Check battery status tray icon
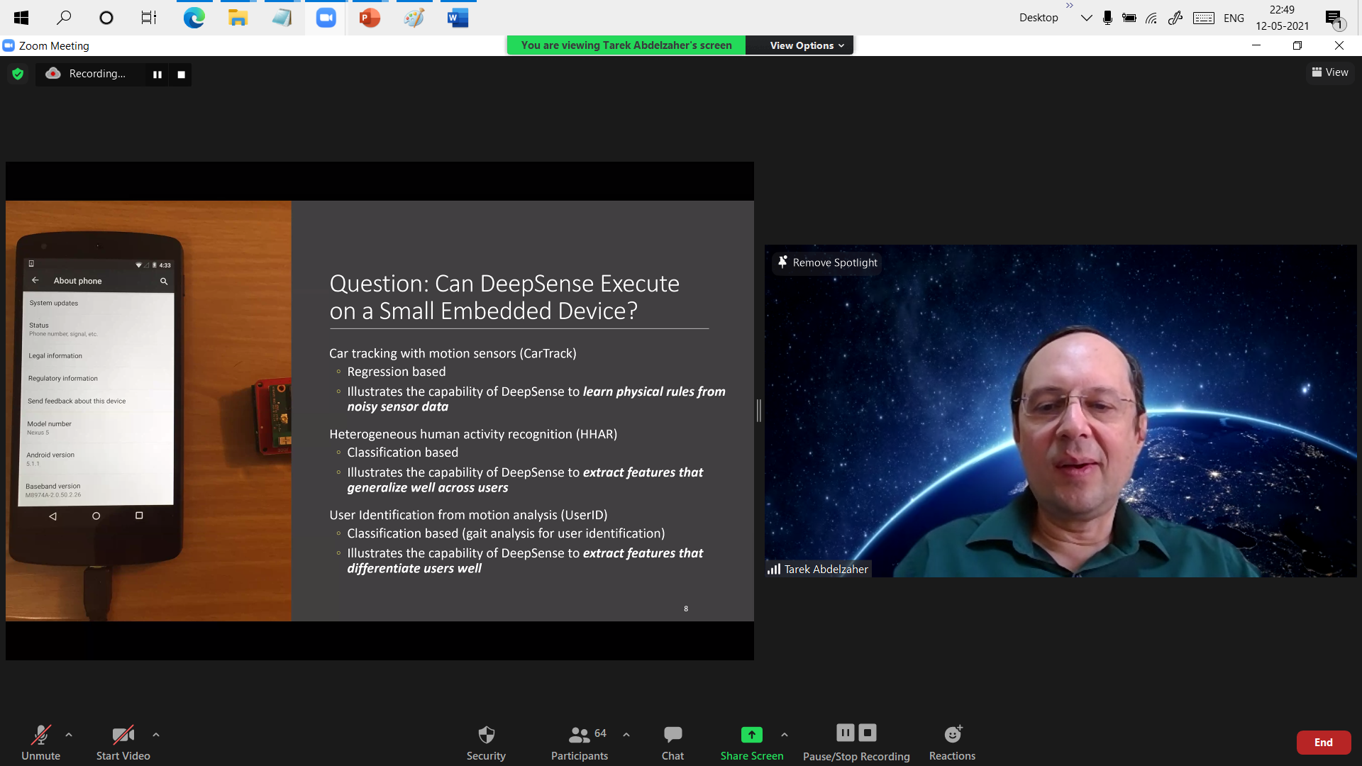The image size is (1362, 766). point(1129,18)
